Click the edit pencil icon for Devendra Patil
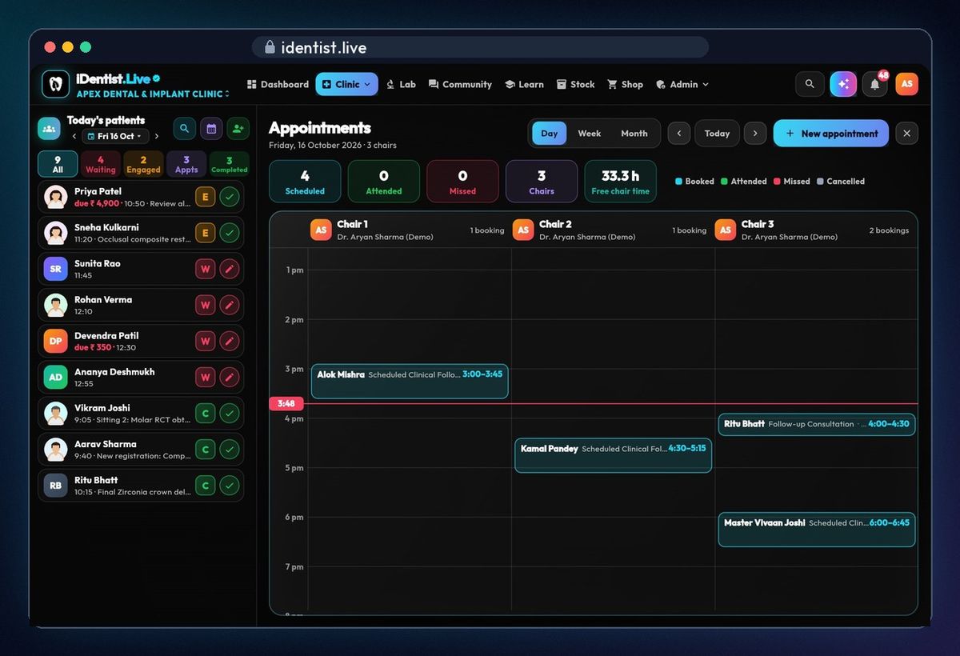Screen dimensions: 960x656 (x=230, y=341)
